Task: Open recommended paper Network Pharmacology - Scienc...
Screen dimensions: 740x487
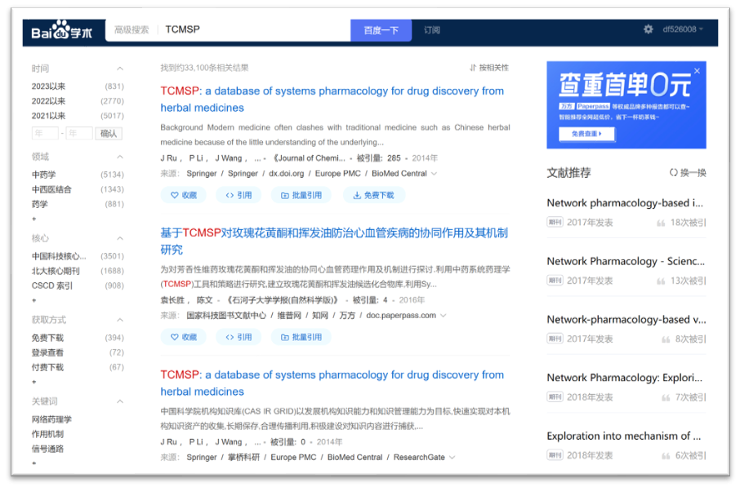Action: pyautogui.click(x=626, y=262)
